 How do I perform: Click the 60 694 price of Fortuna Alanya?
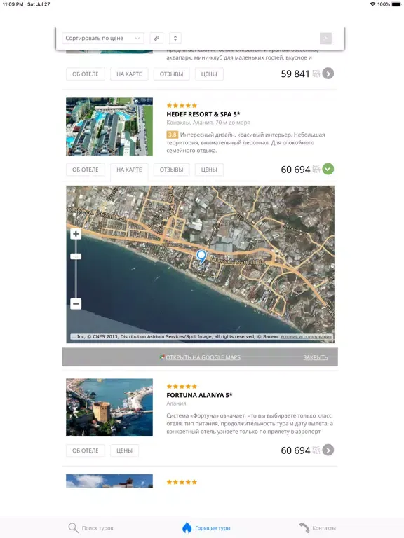click(x=295, y=450)
